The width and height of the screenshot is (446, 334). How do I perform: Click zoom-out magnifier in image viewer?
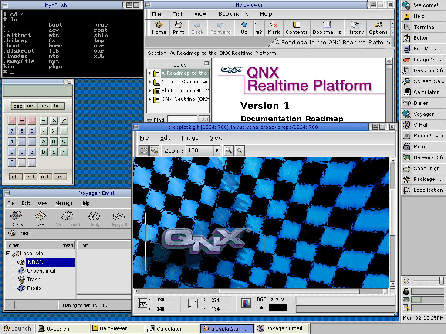click(x=240, y=150)
